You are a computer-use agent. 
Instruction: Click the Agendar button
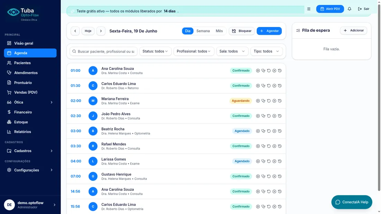[269, 31]
